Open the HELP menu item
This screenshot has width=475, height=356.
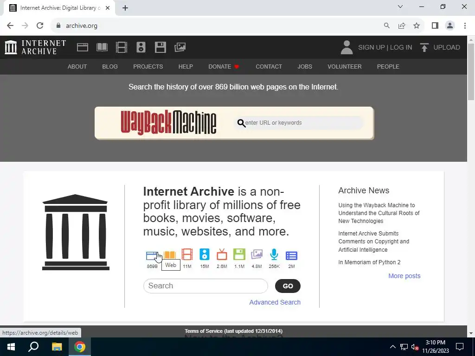[x=186, y=67]
